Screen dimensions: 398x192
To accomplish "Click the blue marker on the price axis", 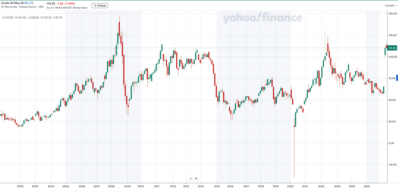I will click(x=397, y=77).
